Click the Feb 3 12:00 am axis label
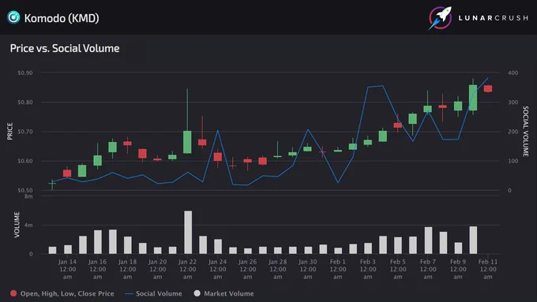Screen dimensions: 537x302 pyautogui.click(x=368, y=269)
